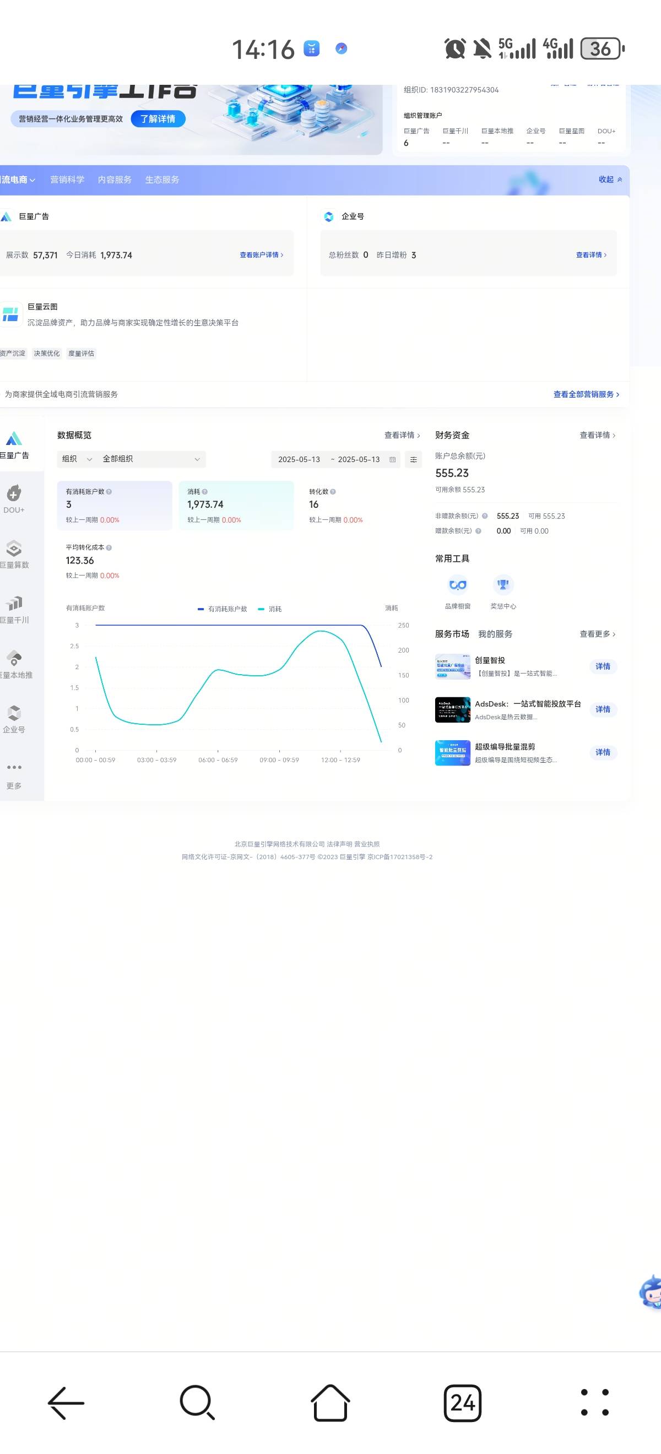
Task: Open the 奖惩中心 tool
Action: (x=503, y=585)
